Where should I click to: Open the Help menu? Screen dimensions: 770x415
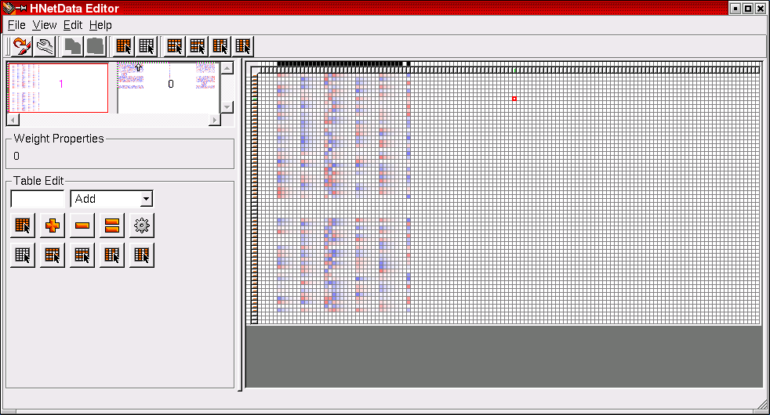click(x=100, y=25)
